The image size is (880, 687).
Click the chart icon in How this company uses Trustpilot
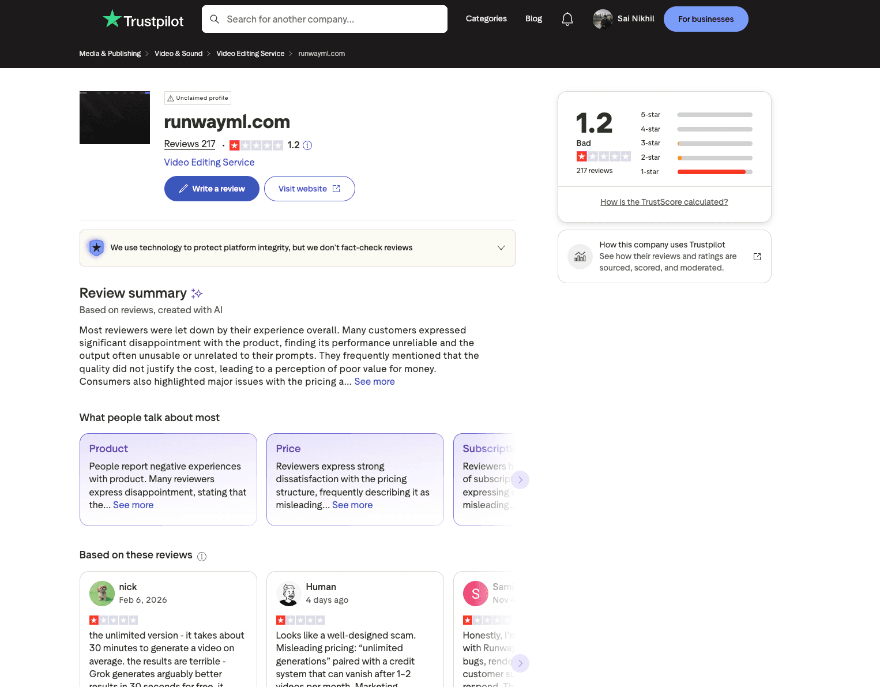click(580, 257)
